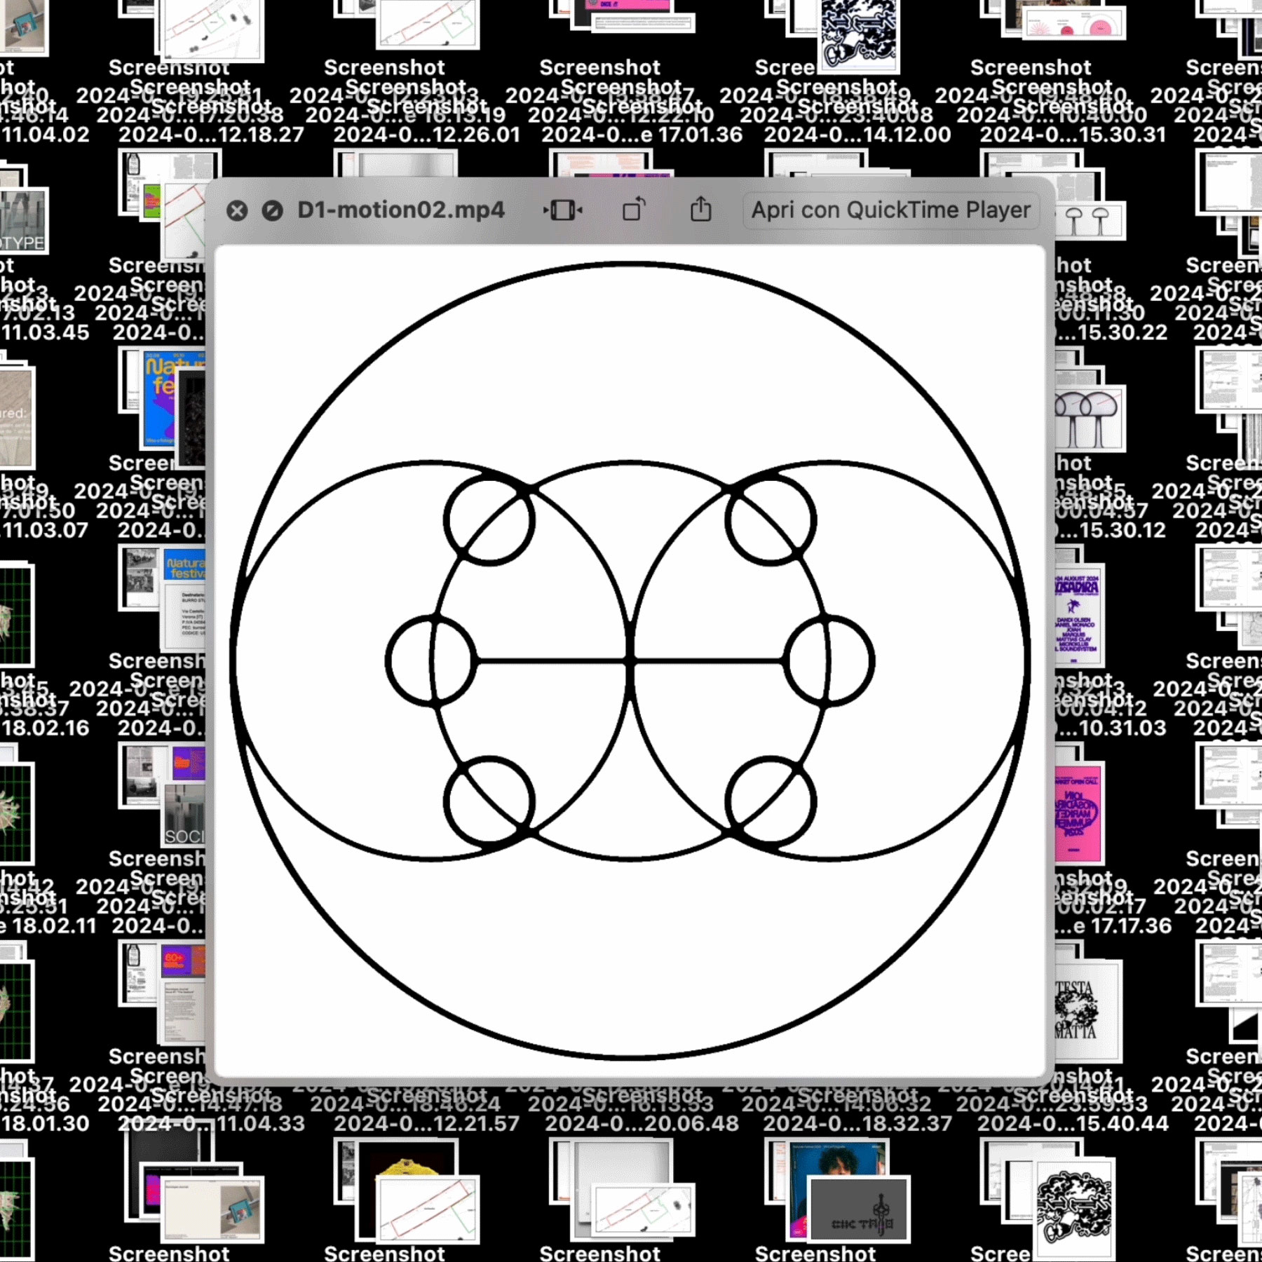Select the file labeled 2024-0...12.21.57
1262x1262 pixels.
point(426,1123)
